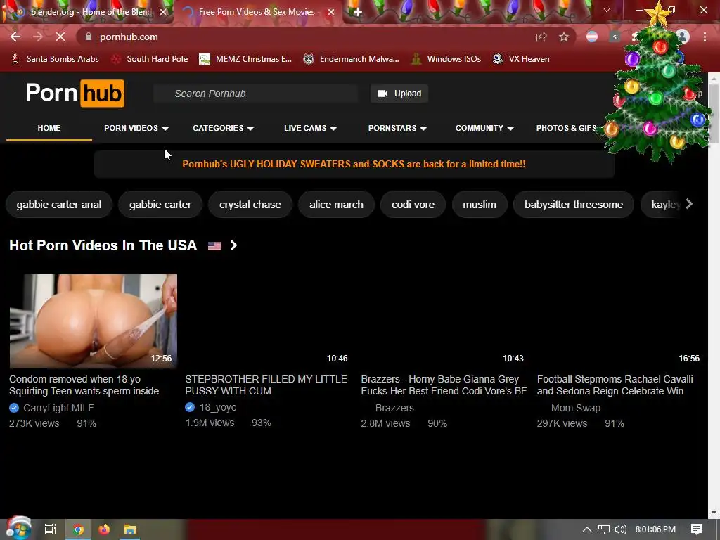Launch Firefox from the taskbar
Image resolution: width=720 pixels, height=540 pixels.
coord(104,529)
